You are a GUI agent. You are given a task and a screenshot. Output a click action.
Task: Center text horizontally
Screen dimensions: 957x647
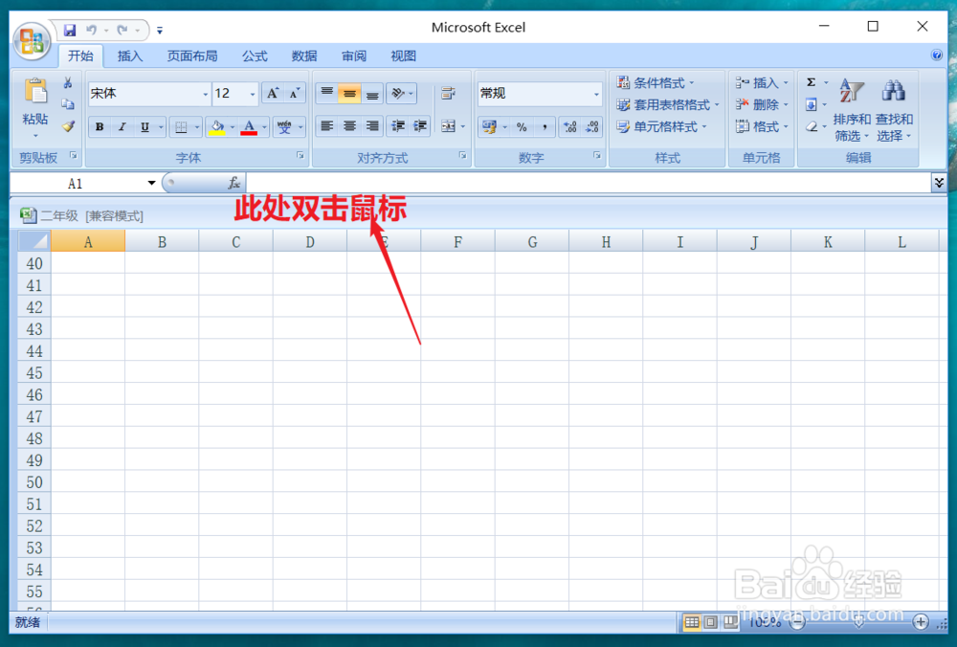349,126
